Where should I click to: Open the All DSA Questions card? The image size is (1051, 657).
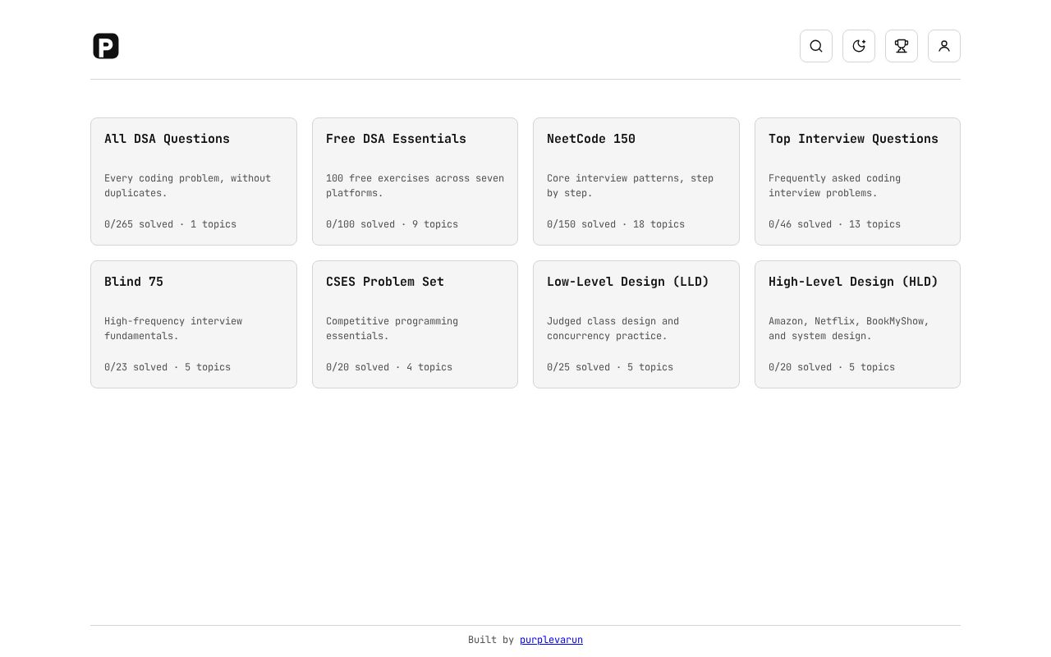pos(194,181)
